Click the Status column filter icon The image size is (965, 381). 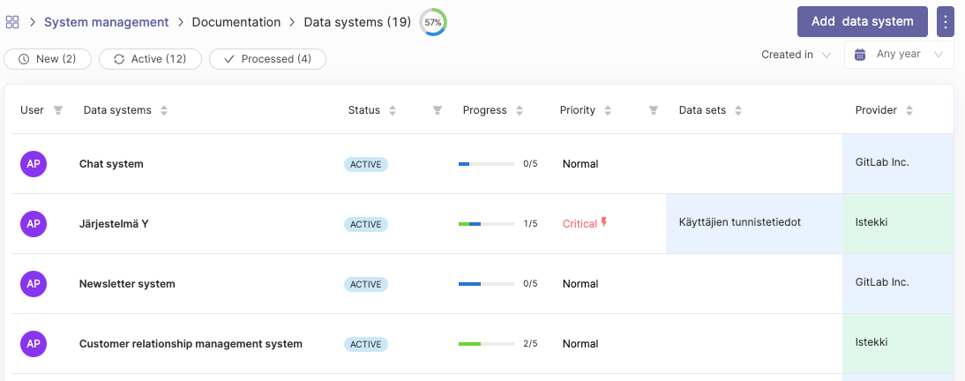[x=437, y=110]
